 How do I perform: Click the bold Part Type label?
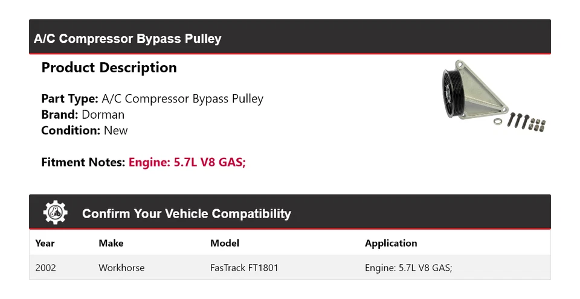tap(69, 99)
